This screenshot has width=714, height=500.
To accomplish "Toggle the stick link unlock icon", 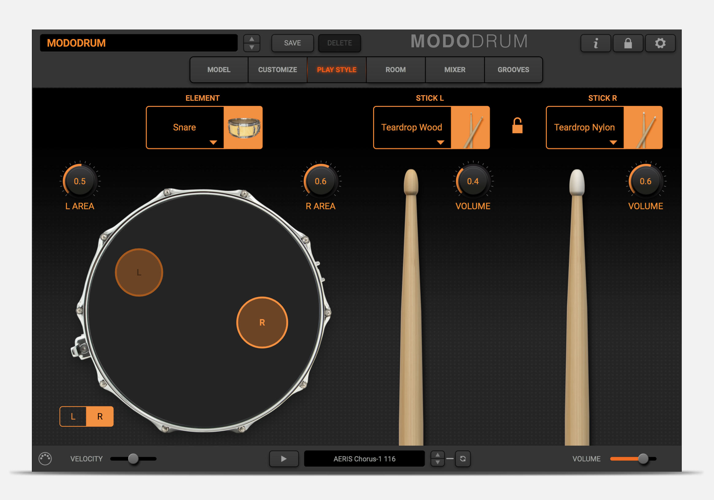I will pyautogui.click(x=517, y=126).
